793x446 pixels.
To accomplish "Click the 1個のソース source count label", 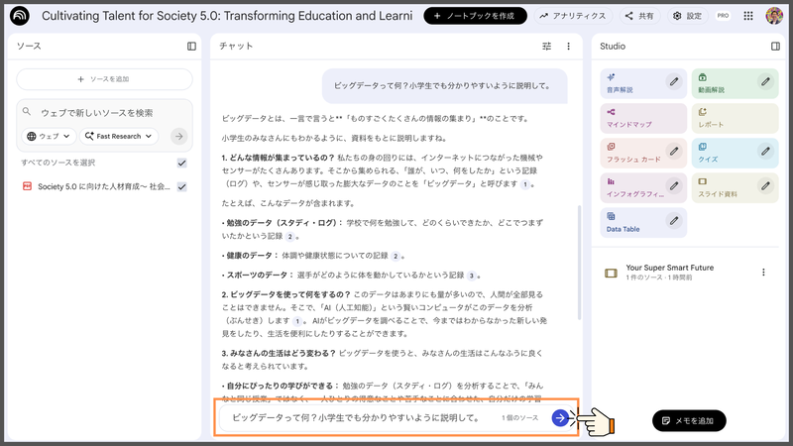I will (x=519, y=417).
